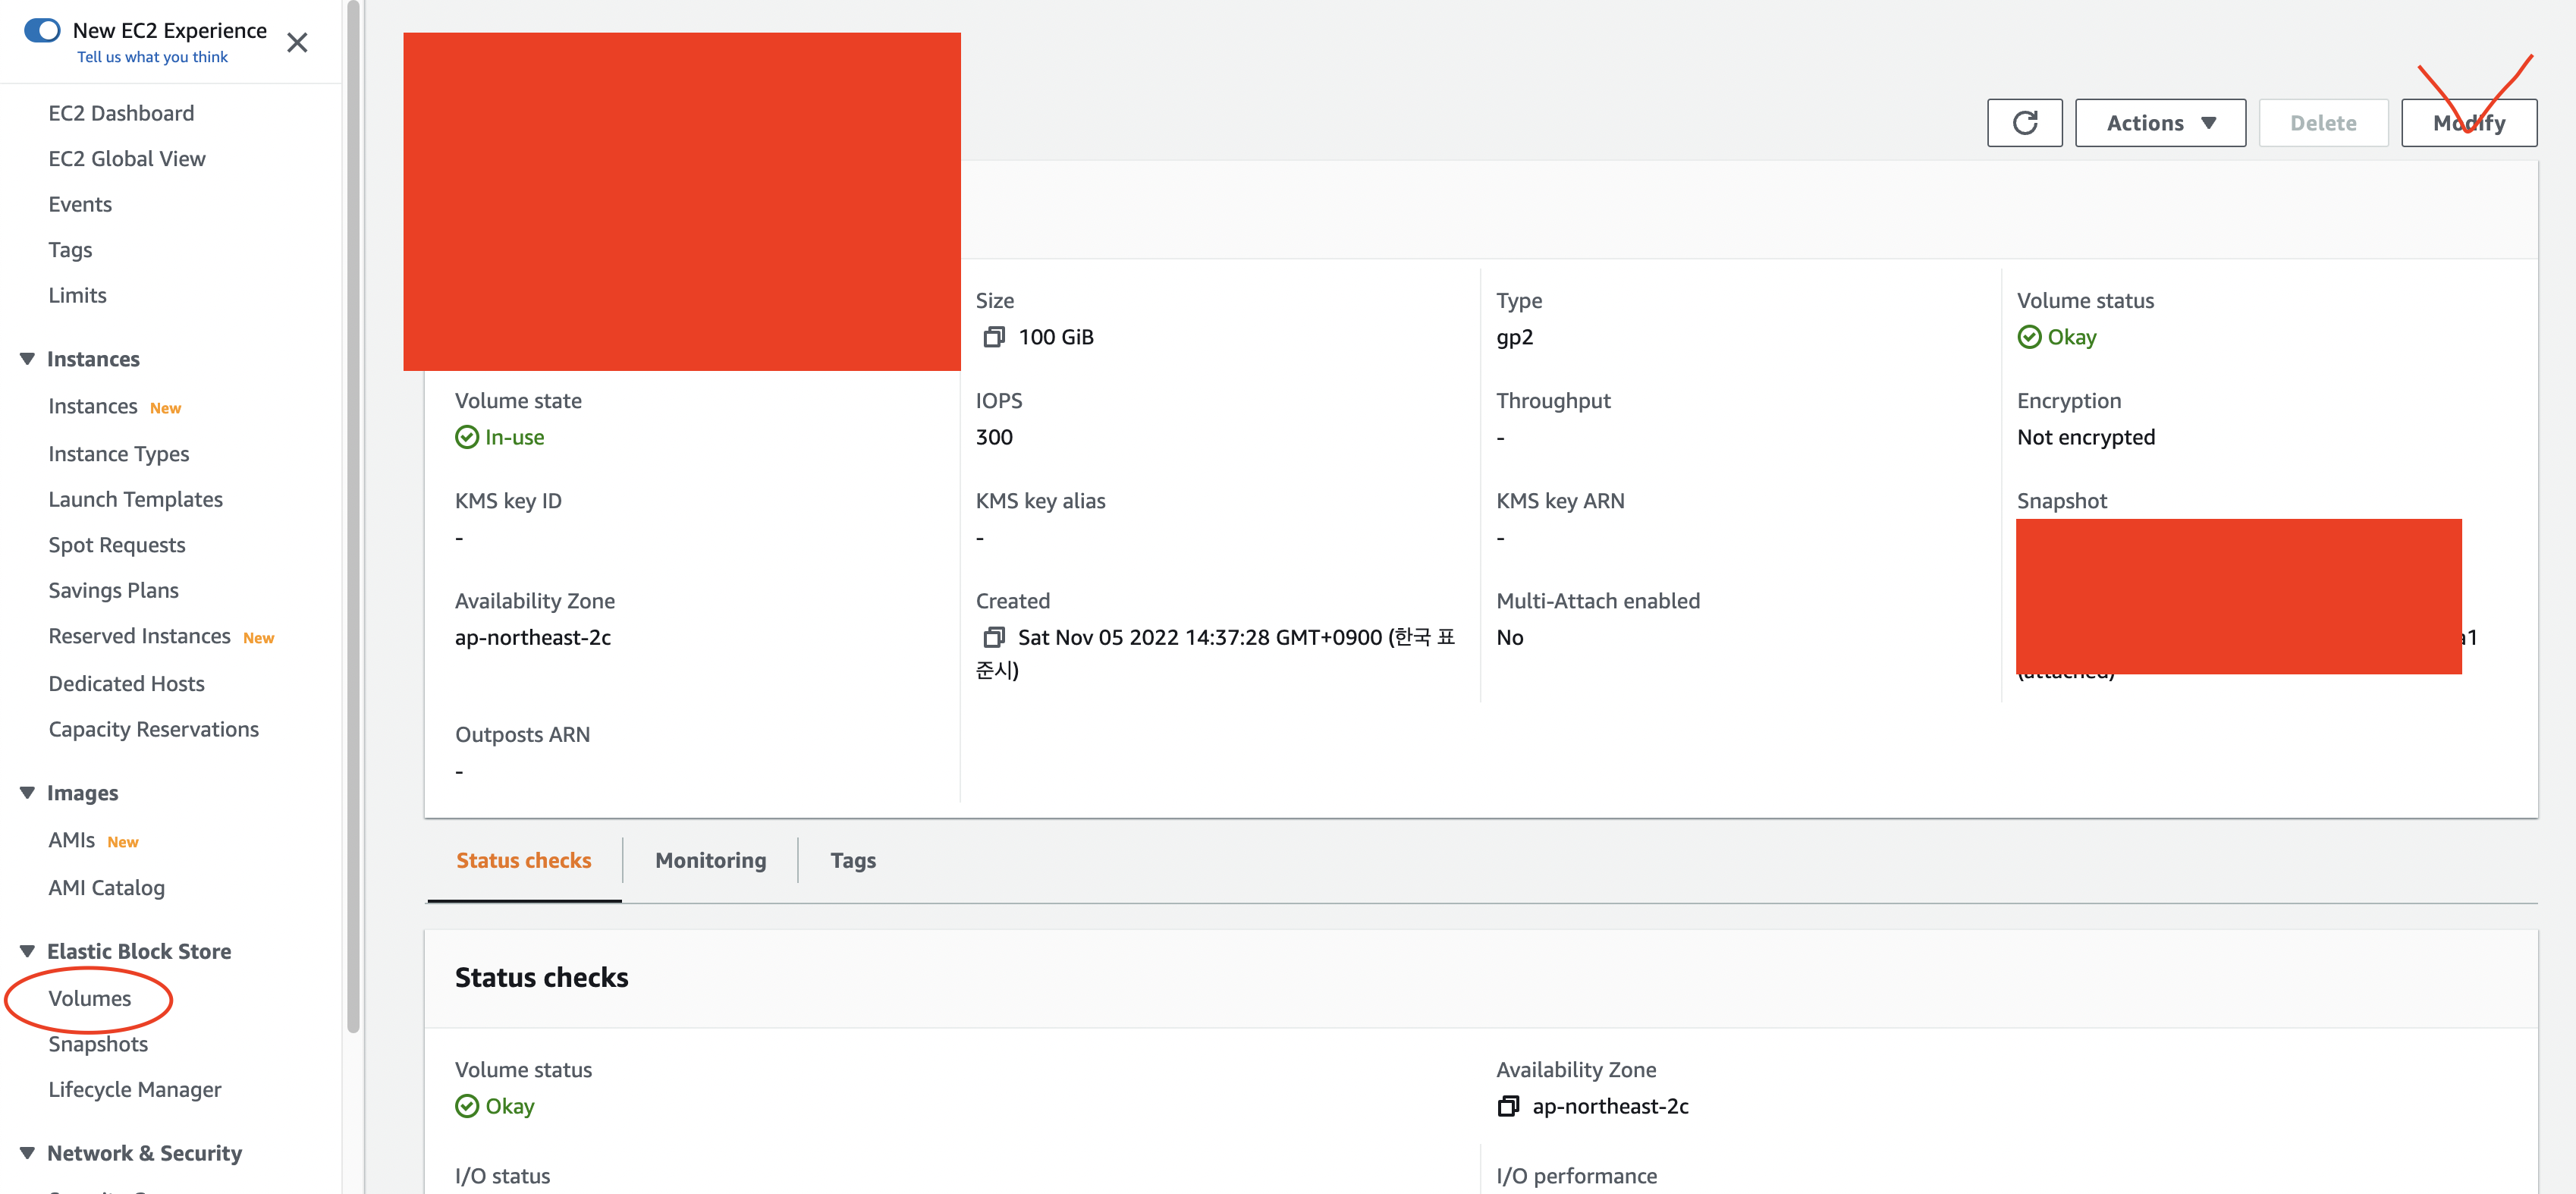
Task: Open the Tell us what you think link
Action: click(152, 57)
